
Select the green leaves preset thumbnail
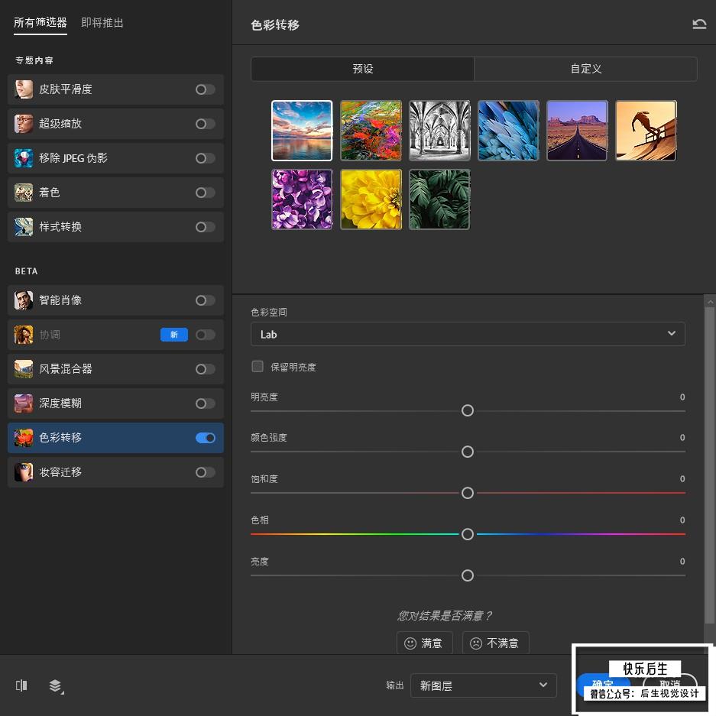click(x=439, y=199)
